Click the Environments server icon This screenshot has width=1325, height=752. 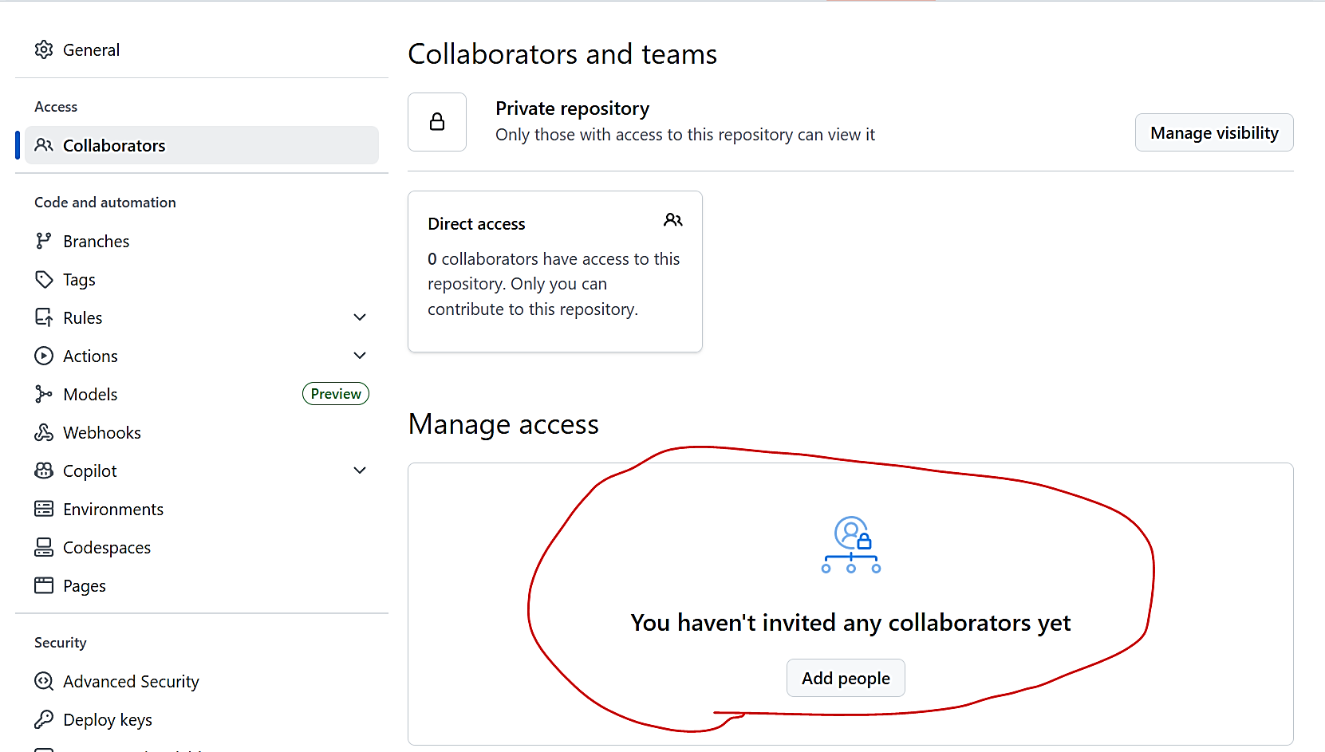click(x=44, y=509)
